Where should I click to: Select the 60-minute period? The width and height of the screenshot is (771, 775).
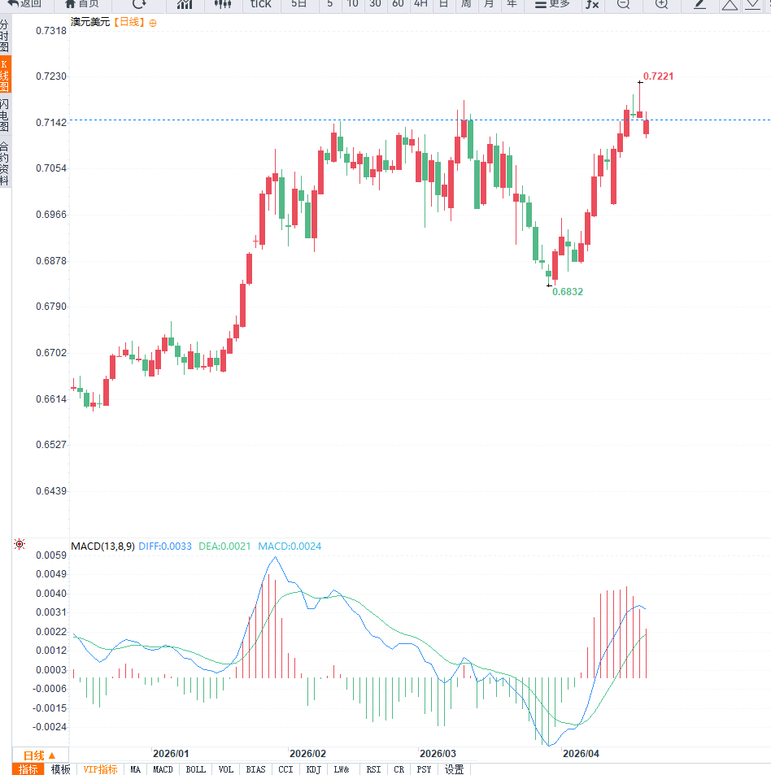tap(398, 4)
